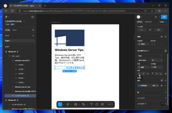Click the sidebar collapse panel icon
This screenshot has height=113, width=172.
[x=33, y=17]
